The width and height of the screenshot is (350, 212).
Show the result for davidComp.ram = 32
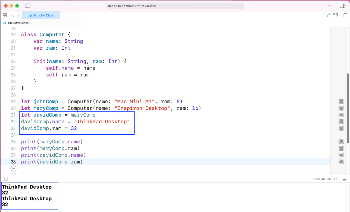tap(341, 128)
